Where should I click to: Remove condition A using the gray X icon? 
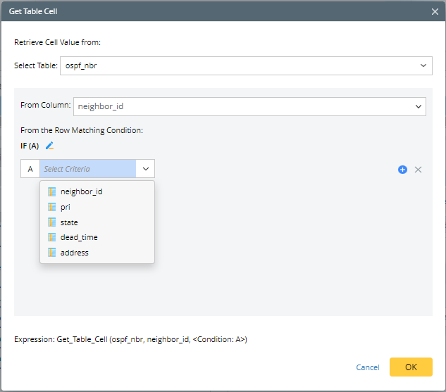(418, 170)
